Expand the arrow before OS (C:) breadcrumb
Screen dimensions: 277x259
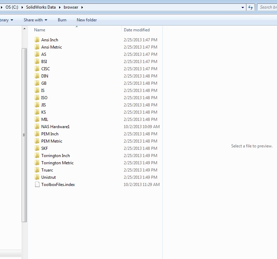tap(2, 7)
